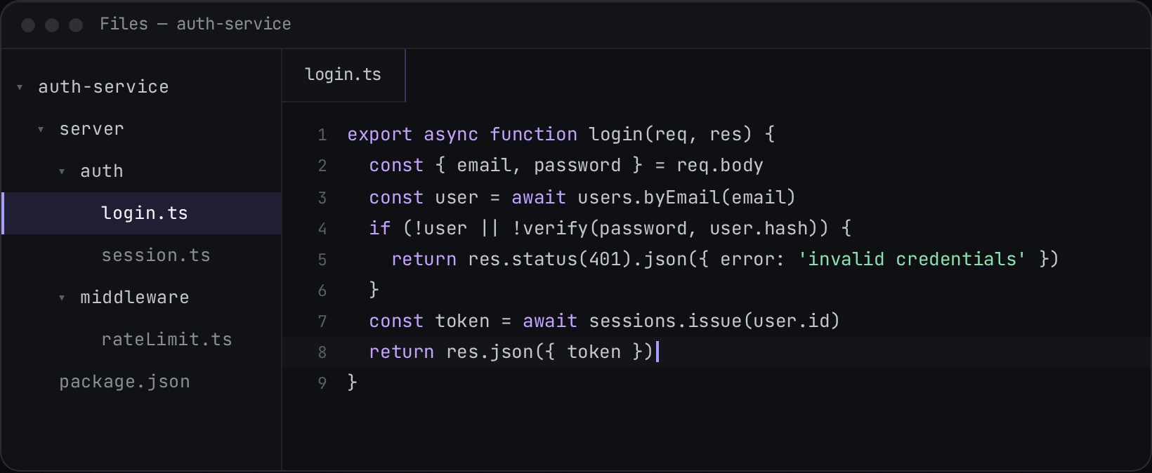This screenshot has height=473, width=1152.
Task: Collapse the auth folder arrow
Action: (x=62, y=171)
